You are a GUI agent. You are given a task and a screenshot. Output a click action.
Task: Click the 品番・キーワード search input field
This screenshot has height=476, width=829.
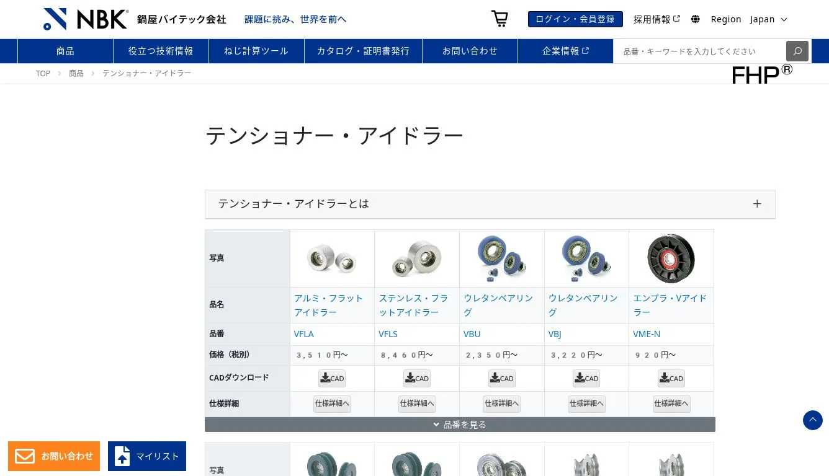pyautogui.click(x=695, y=51)
